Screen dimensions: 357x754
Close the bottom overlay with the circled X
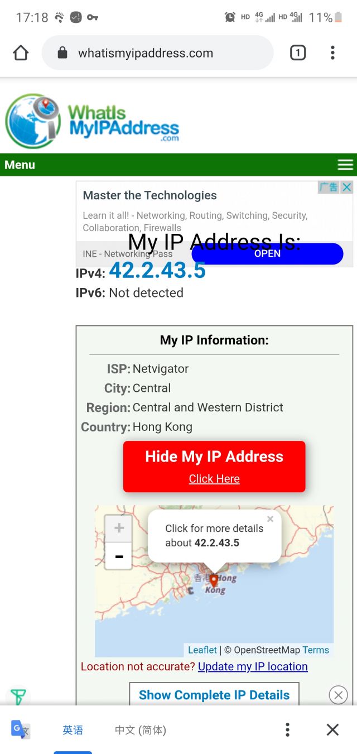338,695
